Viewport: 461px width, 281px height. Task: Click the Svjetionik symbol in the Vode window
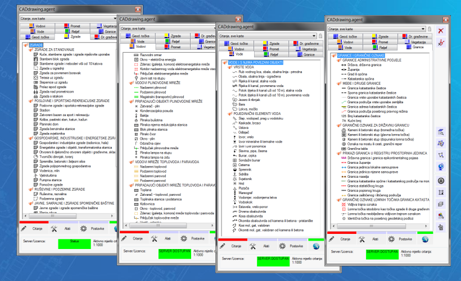click(x=234, y=179)
